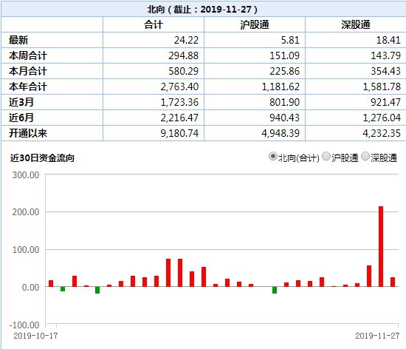406x349 pixels.
Task: Click the value 1,276.04
Action: 382,118
